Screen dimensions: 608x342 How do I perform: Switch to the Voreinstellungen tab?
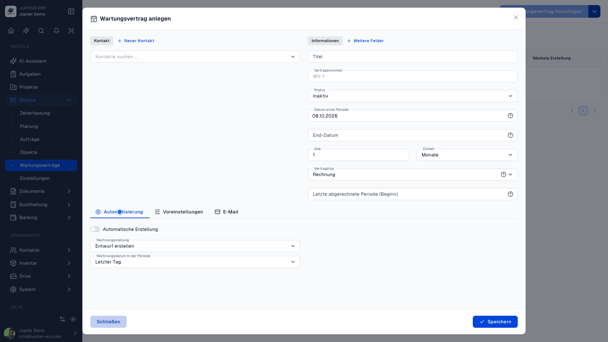(x=179, y=212)
